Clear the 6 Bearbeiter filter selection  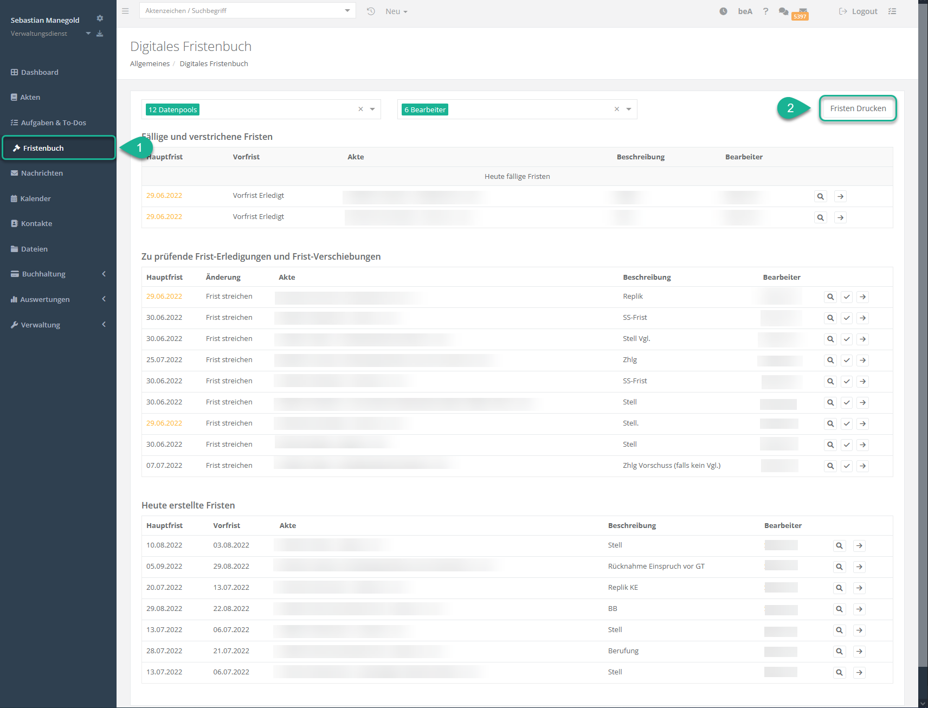tap(616, 110)
